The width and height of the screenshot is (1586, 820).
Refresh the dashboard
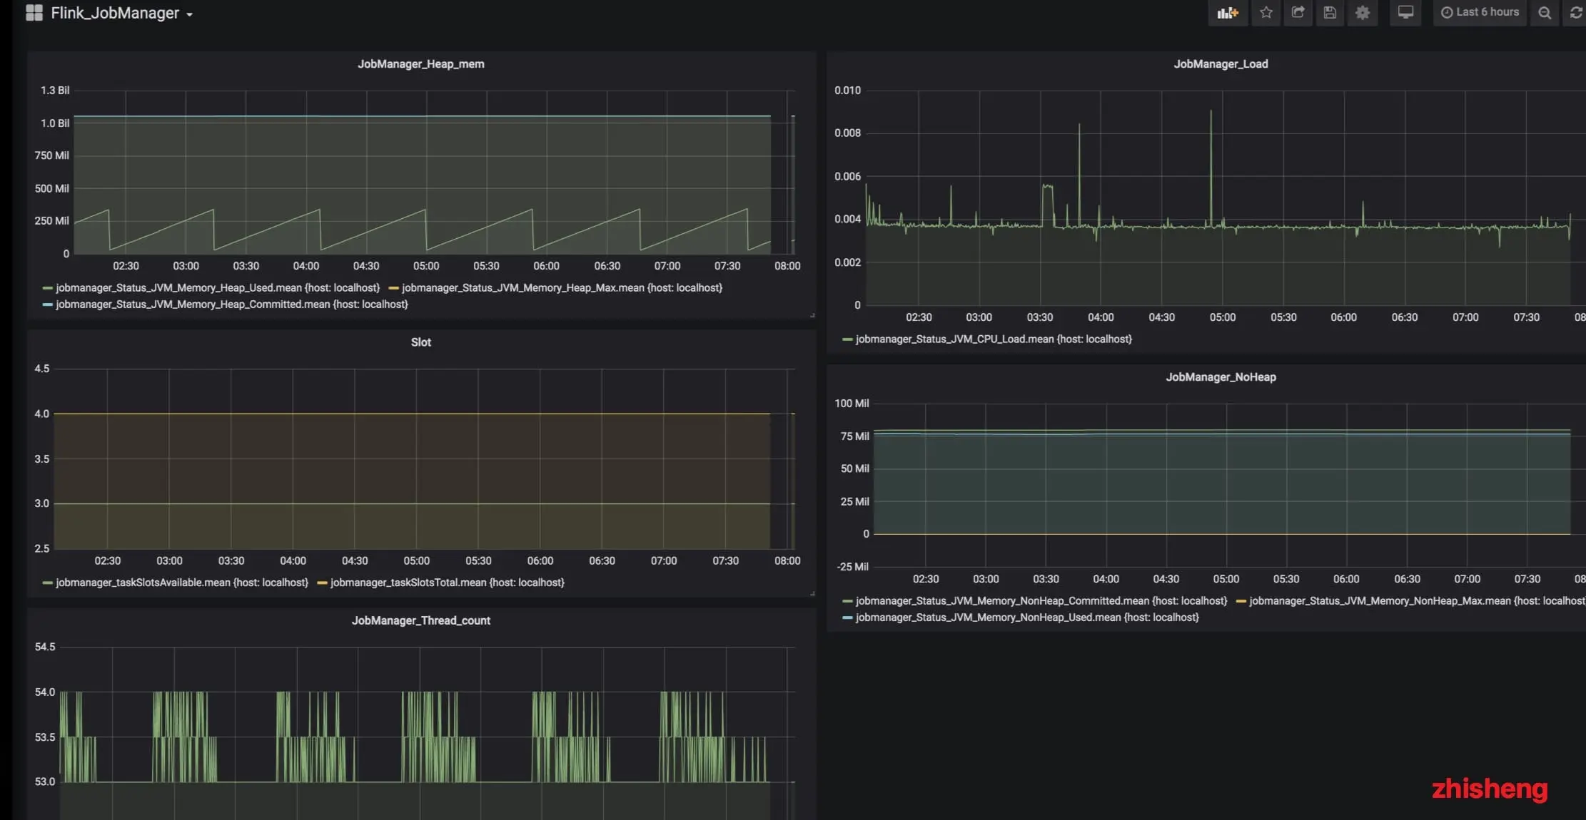(1575, 13)
